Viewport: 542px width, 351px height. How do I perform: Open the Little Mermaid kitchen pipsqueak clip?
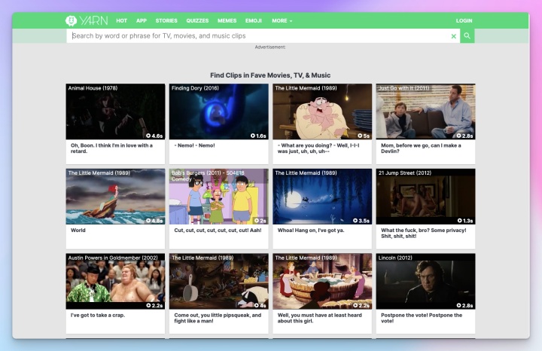[x=219, y=281]
